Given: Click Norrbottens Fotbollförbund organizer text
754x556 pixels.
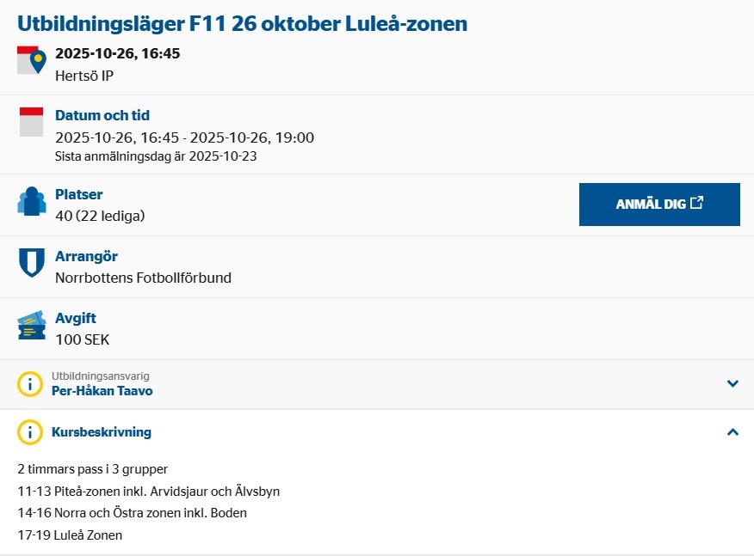Looking at the screenshot, I should tap(143, 278).
